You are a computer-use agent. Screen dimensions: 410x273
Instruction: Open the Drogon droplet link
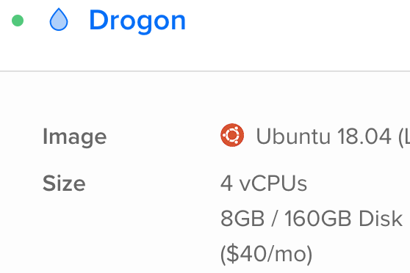137,21
